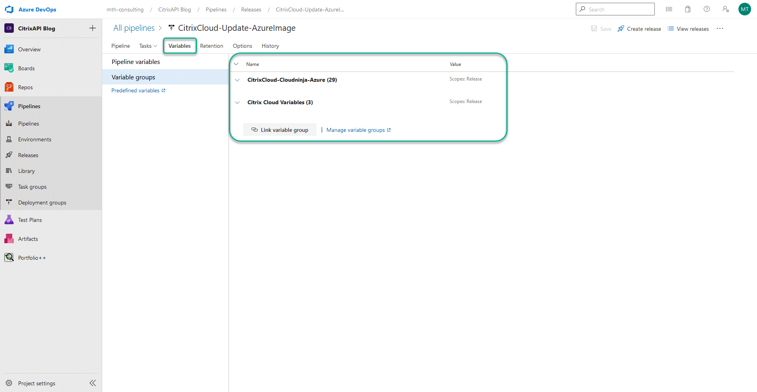Select the Pipelines hub rocket icon
Image resolution: width=757 pixels, height=392 pixels.
click(9, 106)
